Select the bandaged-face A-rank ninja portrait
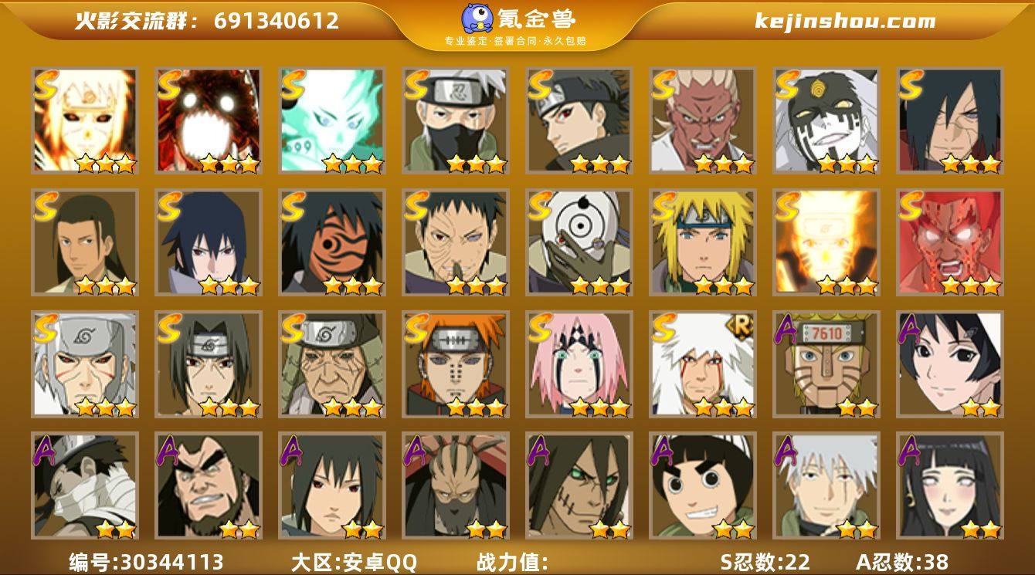This screenshot has height=575, width=1035. click(84, 485)
